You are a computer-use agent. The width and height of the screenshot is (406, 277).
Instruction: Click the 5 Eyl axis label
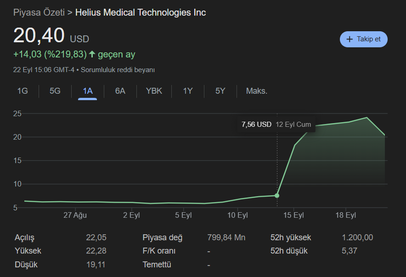pyautogui.click(x=183, y=215)
